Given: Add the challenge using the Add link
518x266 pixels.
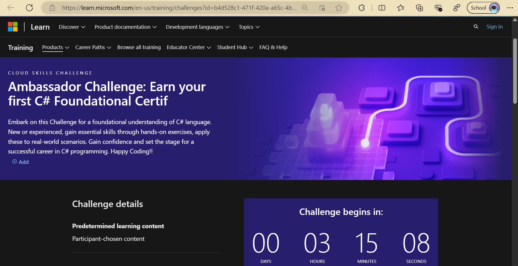Looking at the screenshot, I should coord(20,162).
